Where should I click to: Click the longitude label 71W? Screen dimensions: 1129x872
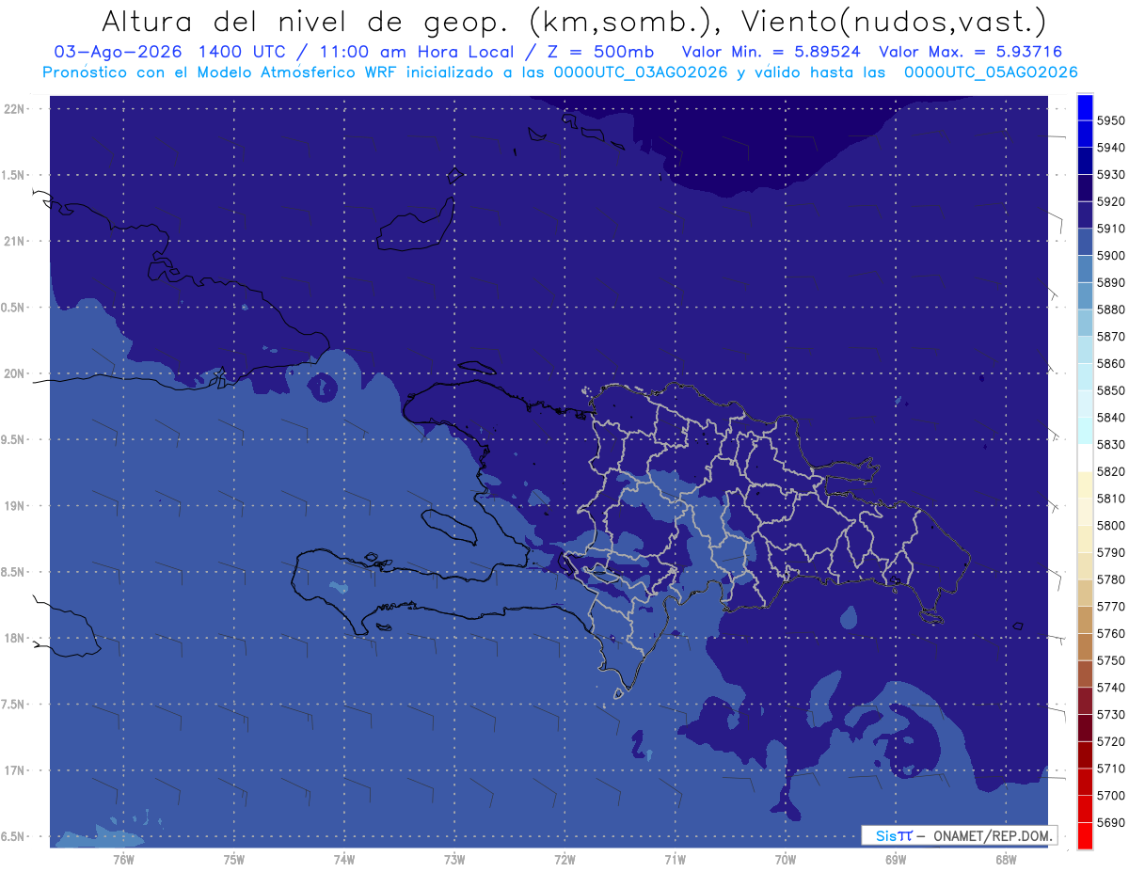pyautogui.click(x=675, y=859)
